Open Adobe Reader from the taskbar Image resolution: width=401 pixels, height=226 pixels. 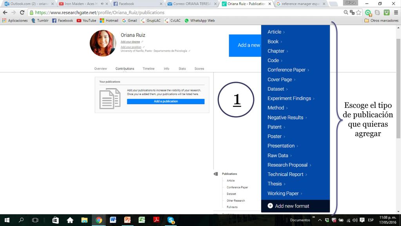click(x=156, y=220)
